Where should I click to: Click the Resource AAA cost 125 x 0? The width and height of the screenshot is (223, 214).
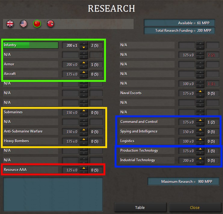click(x=70, y=170)
